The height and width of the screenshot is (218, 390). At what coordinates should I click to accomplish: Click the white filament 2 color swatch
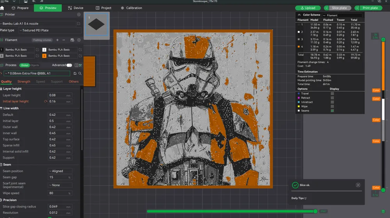(x=44, y=50)
